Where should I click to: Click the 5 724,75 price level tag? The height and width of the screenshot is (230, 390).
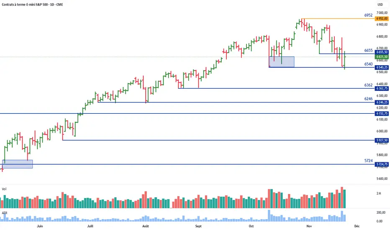pyautogui.click(x=382, y=164)
